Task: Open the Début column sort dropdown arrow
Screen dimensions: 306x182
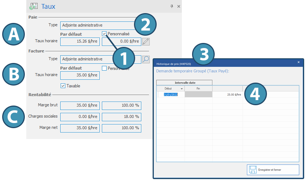Action: pos(182,88)
